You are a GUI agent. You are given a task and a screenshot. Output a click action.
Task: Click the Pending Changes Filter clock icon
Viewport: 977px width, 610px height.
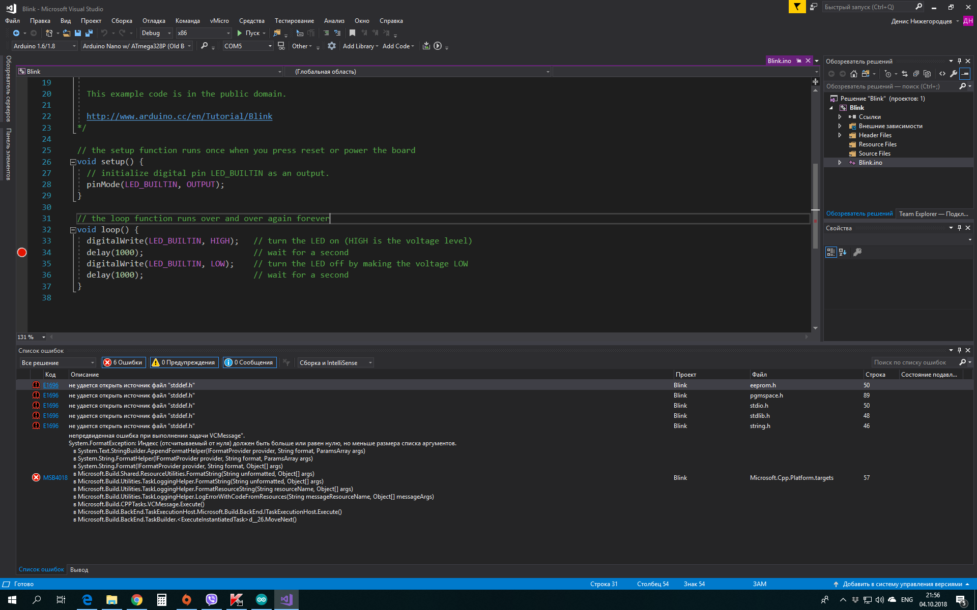click(888, 74)
